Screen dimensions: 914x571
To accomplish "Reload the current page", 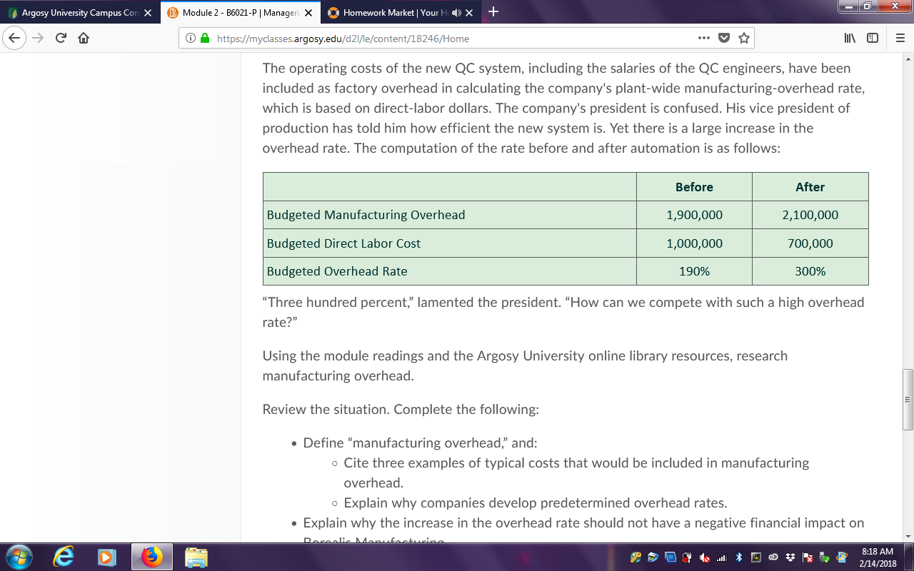I will (60, 39).
